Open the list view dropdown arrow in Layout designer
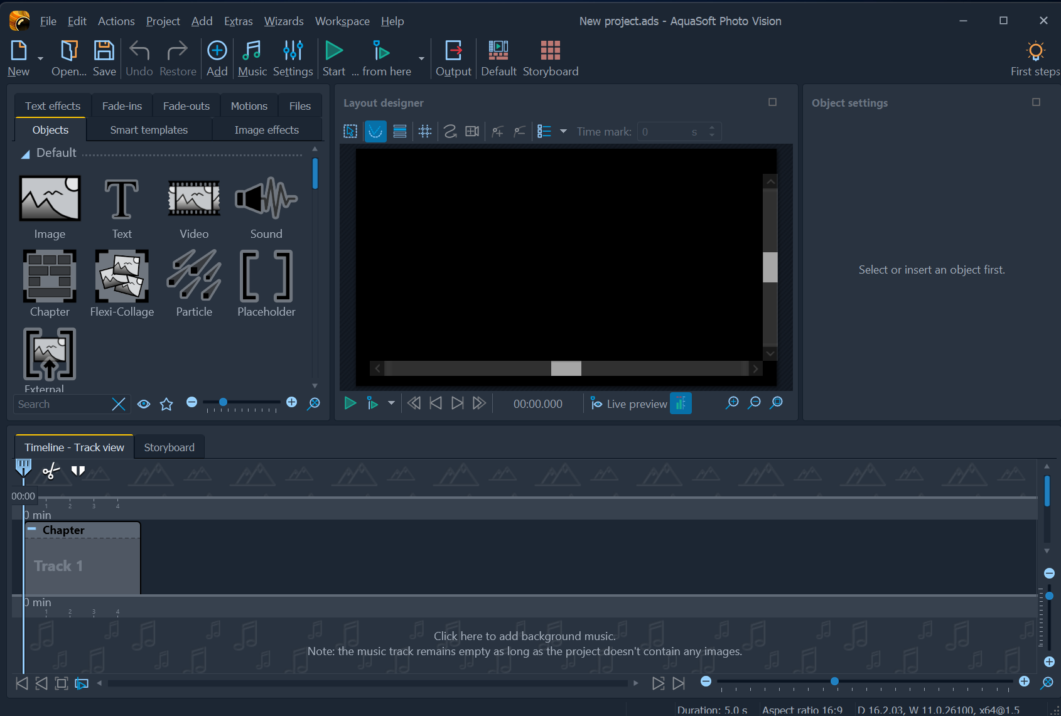The height and width of the screenshot is (716, 1061). [563, 131]
